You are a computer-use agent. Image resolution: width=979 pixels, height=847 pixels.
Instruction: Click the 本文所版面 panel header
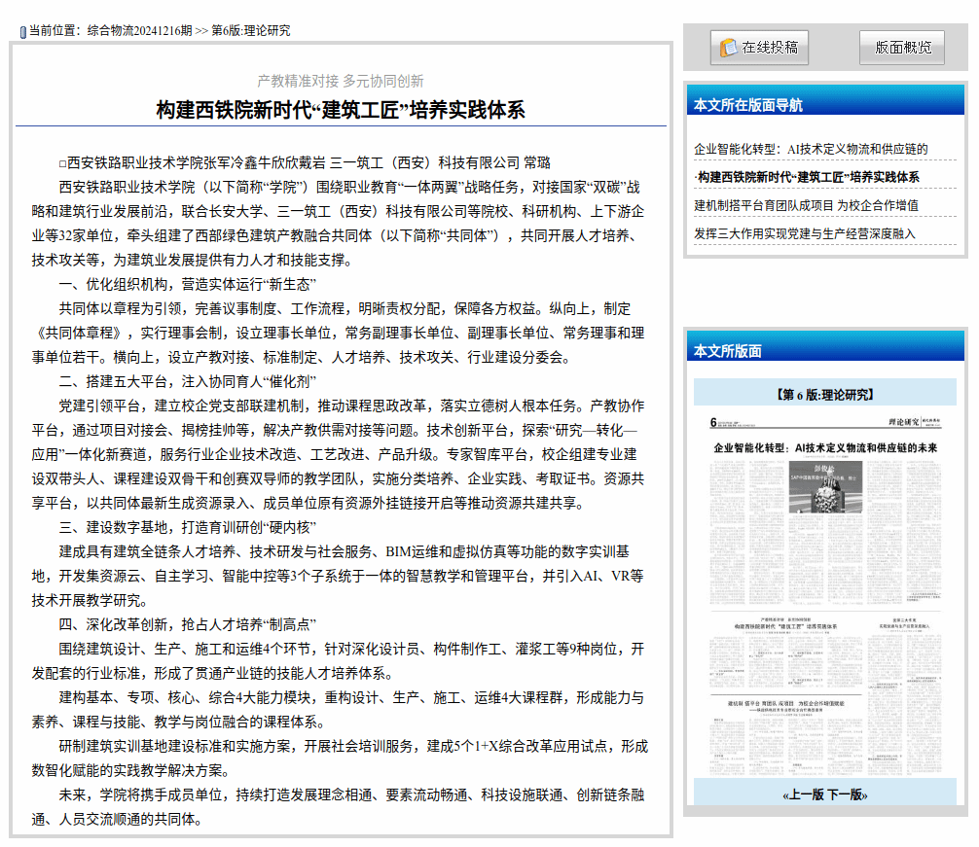pos(728,351)
